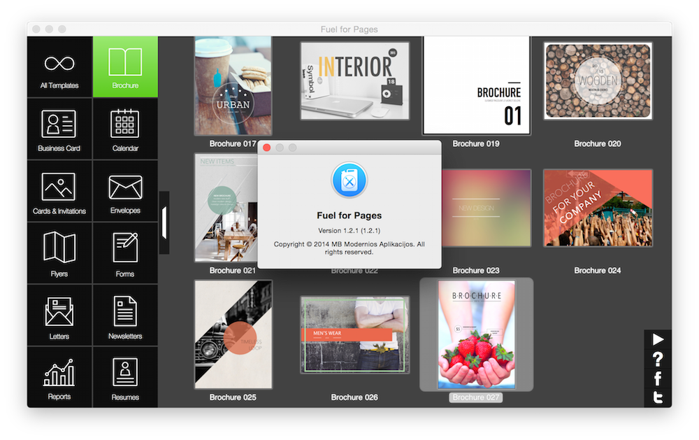
Task: Click the play arrow icon
Action: click(x=658, y=339)
